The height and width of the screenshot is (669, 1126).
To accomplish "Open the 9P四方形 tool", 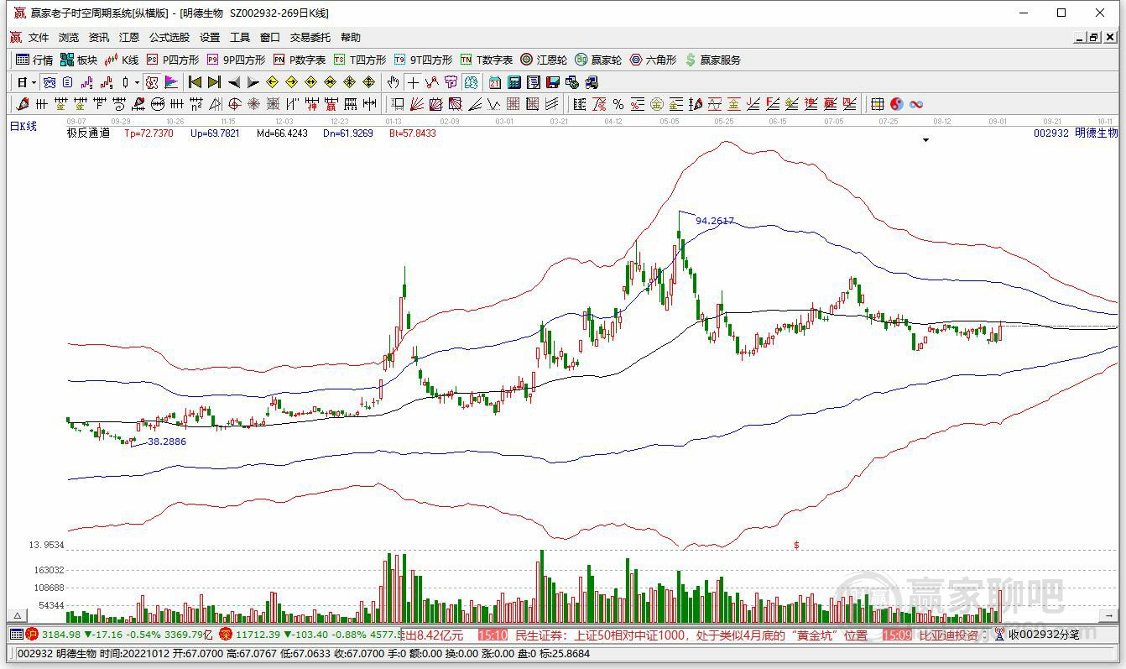I will click(x=236, y=60).
